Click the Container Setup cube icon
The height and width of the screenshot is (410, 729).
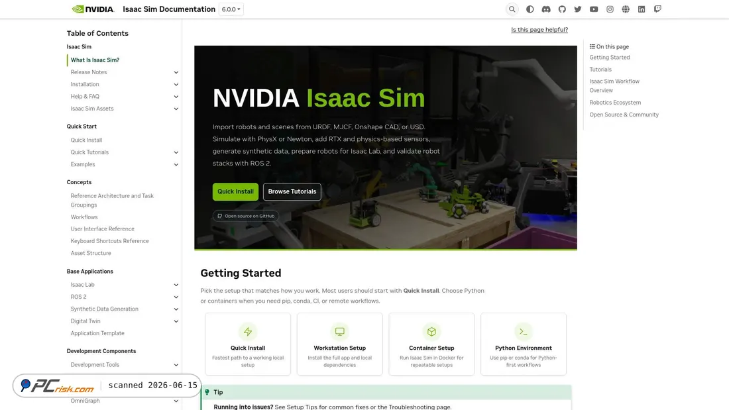(x=431, y=331)
